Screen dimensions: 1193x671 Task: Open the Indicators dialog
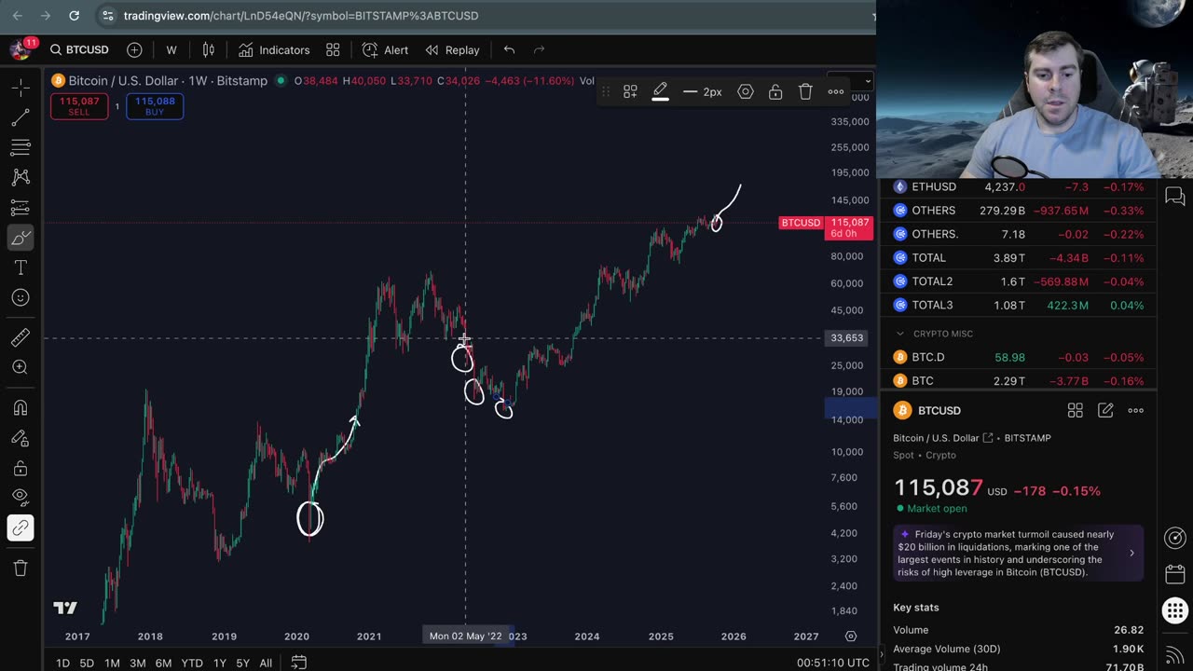[274, 49]
